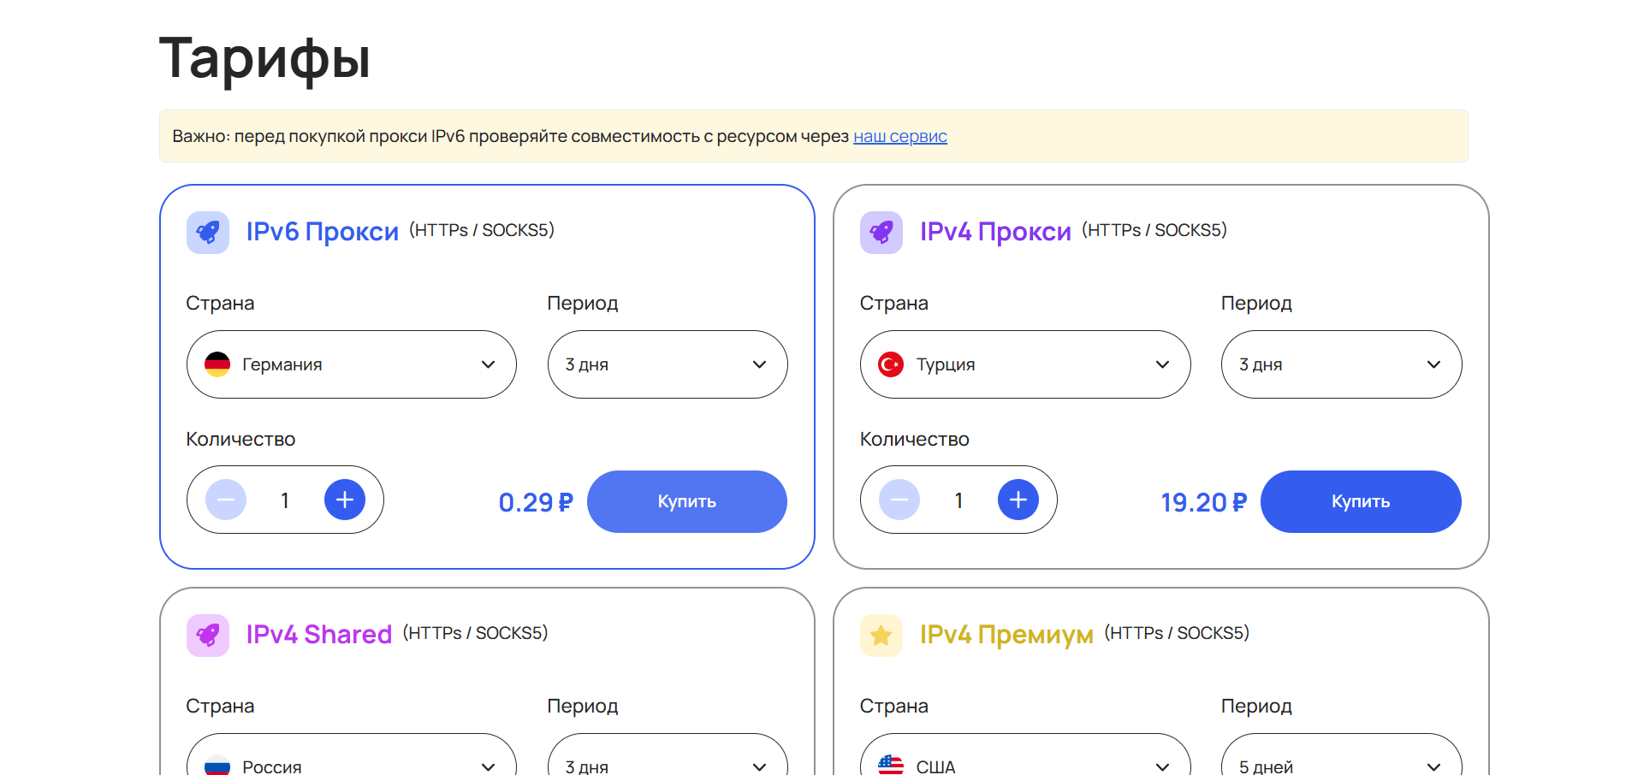The width and height of the screenshot is (1626, 775).
Task: Click the IPv4 Shared heading title
Action: point(318,635)
